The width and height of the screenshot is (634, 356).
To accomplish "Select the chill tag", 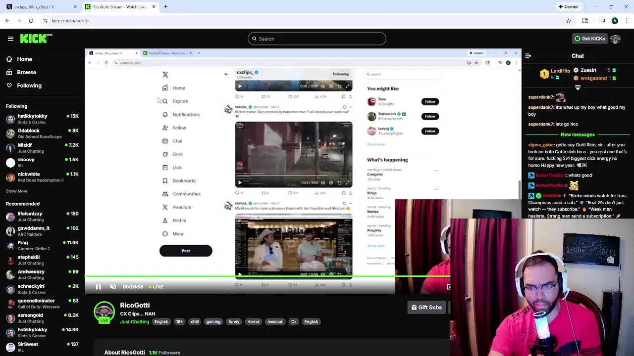I will 195,322.
